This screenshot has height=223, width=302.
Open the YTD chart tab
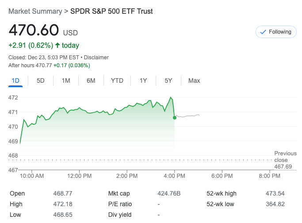117,81
